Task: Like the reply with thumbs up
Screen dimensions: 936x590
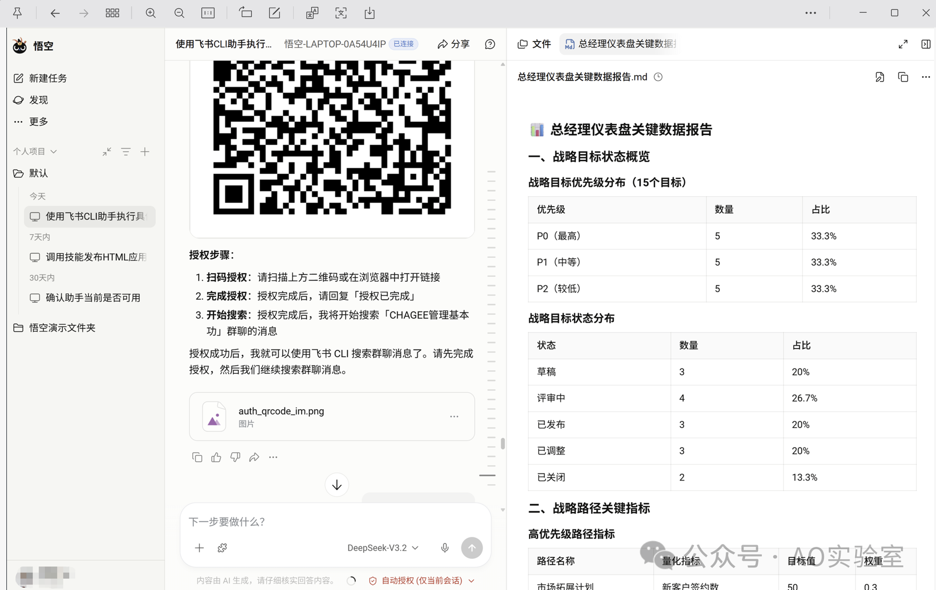Action: 216,457
